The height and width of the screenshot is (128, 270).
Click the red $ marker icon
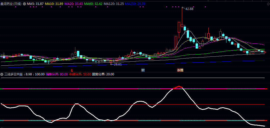coord(72,70)
